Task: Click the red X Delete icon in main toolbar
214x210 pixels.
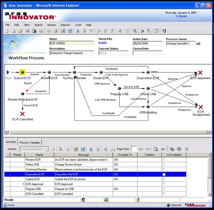Action: coord(41,31)
